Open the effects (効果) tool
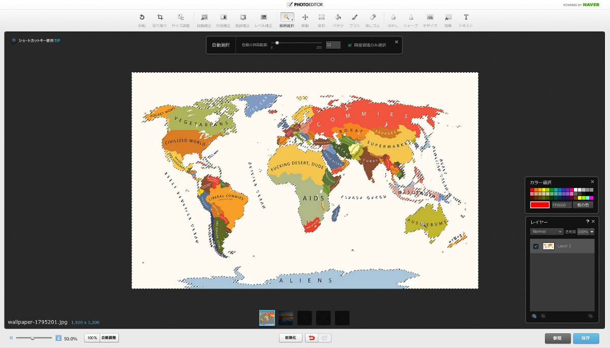Screen dimensions: 610x348 (448, 20)
